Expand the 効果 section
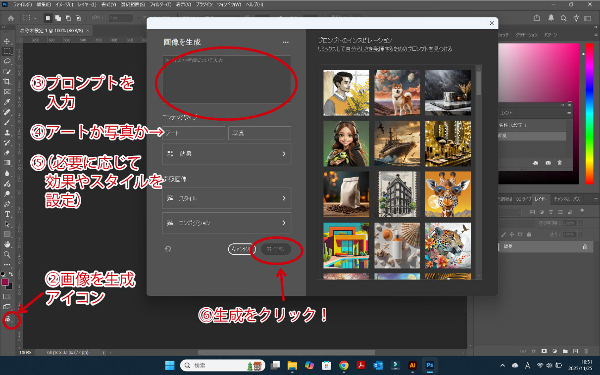 point(227,154)
